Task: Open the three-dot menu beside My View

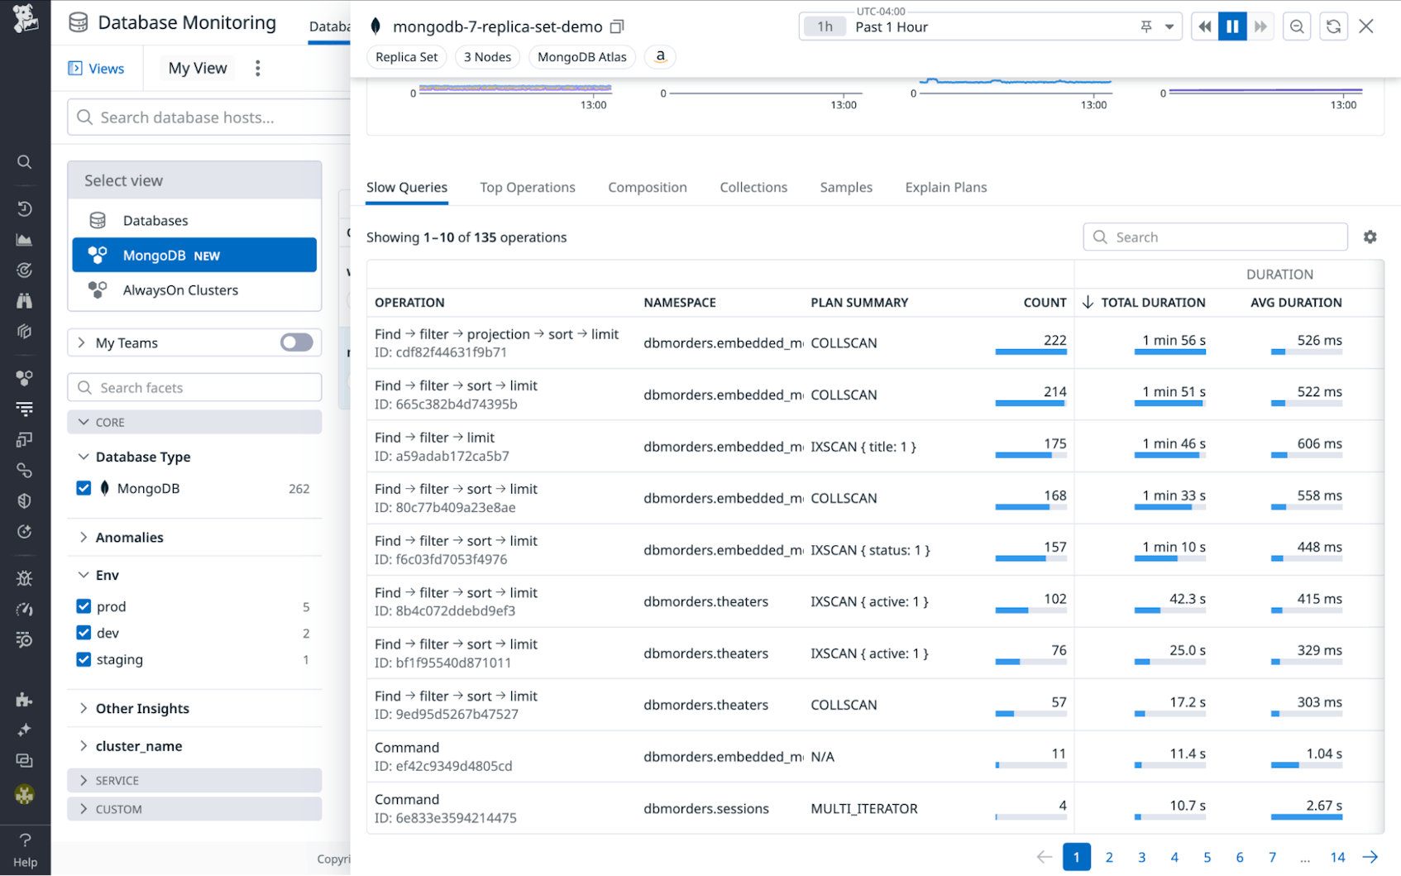Action: pos(257,68)
